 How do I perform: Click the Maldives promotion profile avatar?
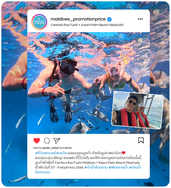tap(39, 22)
